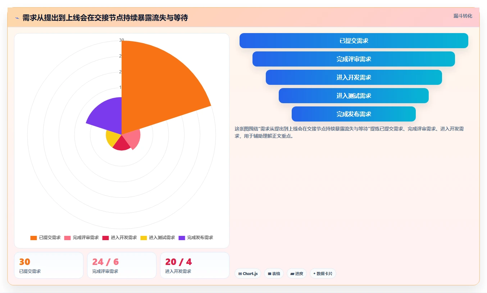Image resolution: width=487 pixels, height=293 pixels.
Task: Click legend text 完成发布需求
Action: tap(200, 238)
